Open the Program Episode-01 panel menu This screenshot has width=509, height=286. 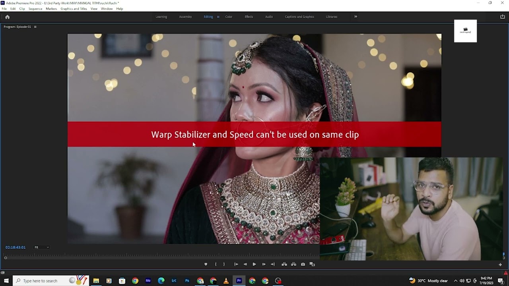tap(35, 27)
